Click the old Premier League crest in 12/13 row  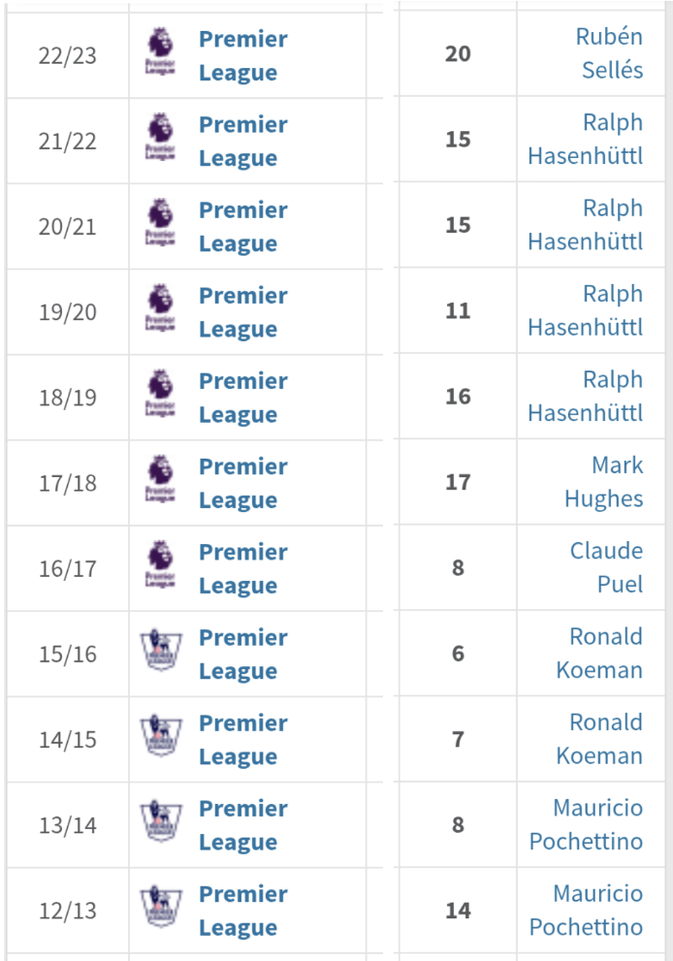tap(161, 907)
